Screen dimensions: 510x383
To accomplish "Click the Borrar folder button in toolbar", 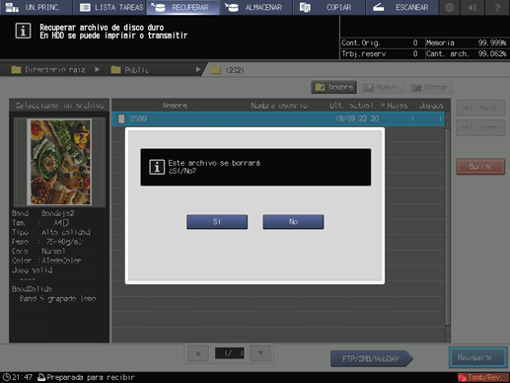I will point(429,87).
